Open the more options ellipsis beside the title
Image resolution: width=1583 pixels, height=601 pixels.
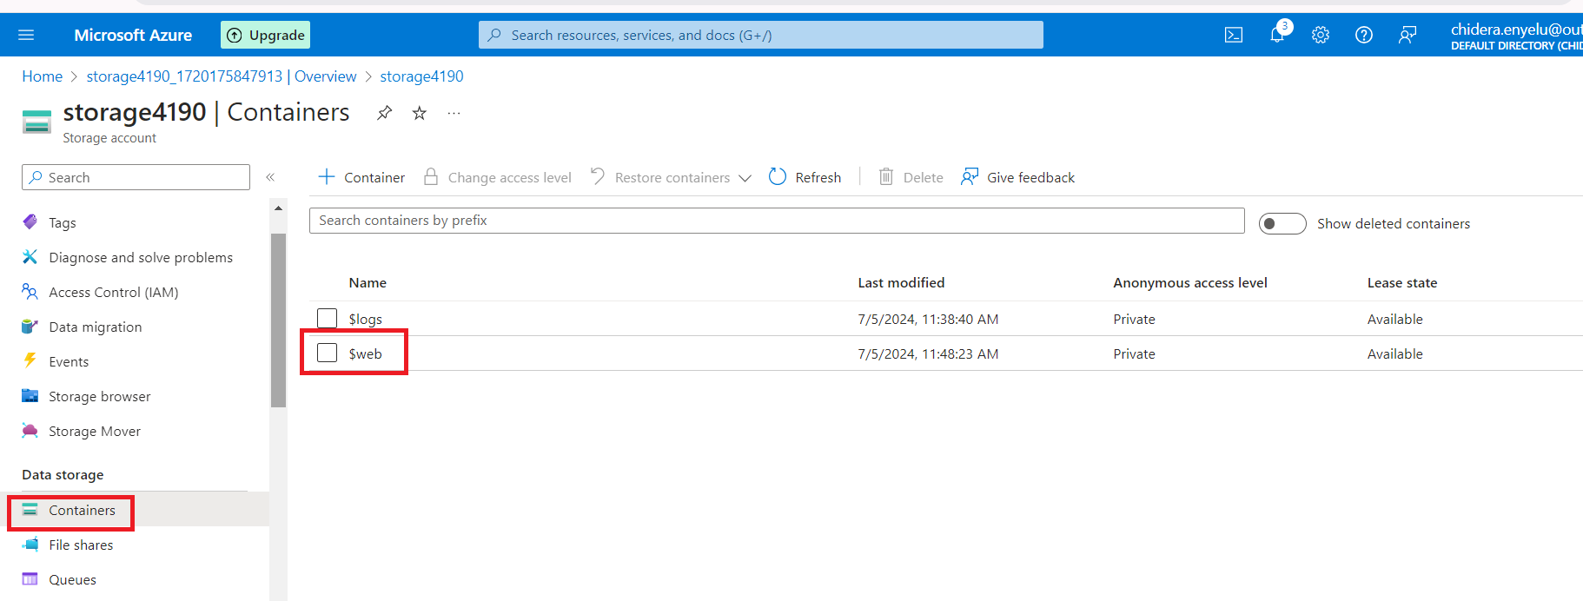click(x=454, y=113)
